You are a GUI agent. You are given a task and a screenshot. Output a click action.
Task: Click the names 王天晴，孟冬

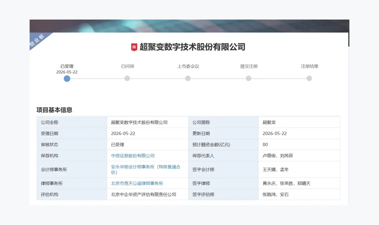pyautogui.click(x=276, y=170)
